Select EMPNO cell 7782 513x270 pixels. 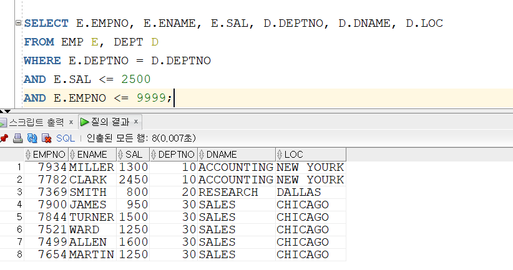46,180
